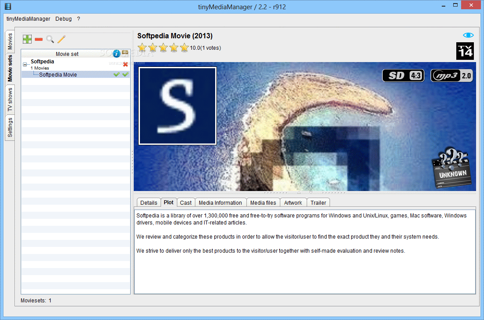Open the Settings side tab
The width and height of the screenshot is (484, 320).
click(10, 127)
